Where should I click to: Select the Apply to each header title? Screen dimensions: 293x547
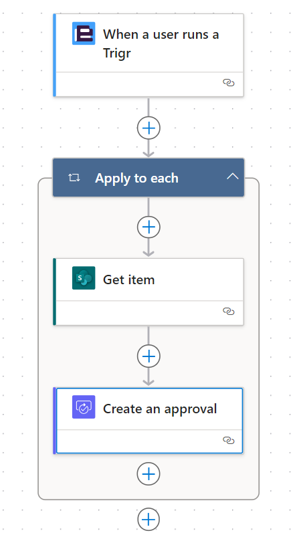136,178
